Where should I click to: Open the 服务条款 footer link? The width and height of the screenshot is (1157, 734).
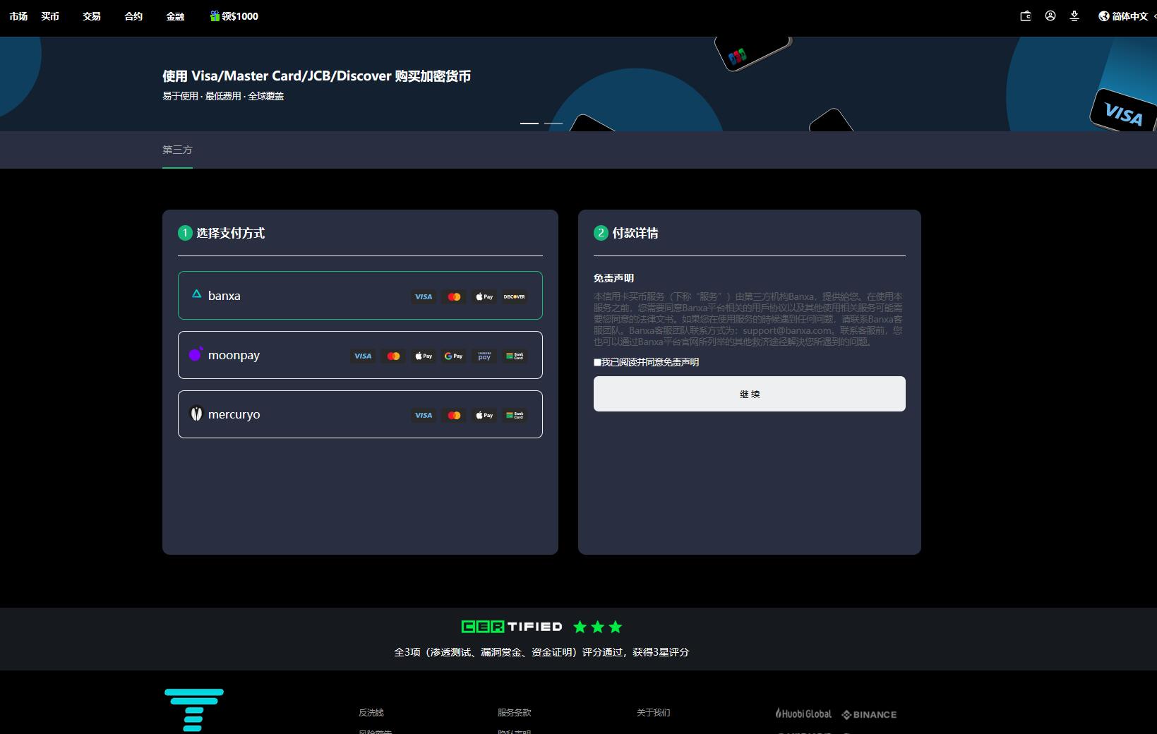click(515, 713)
